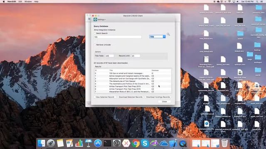Open Launchpad rocket icon in dock
The height and width of the screenshot is (149, 266).
51,143
